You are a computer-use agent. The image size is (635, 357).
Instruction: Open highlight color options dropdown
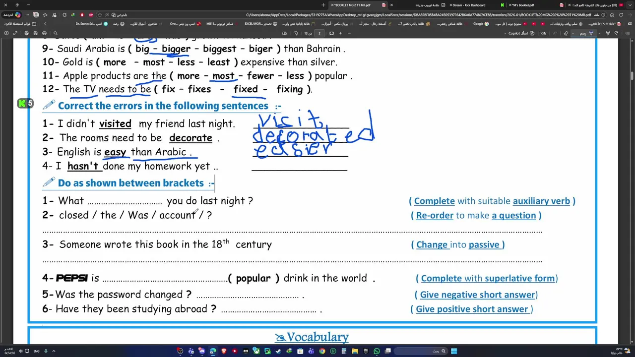599,33
